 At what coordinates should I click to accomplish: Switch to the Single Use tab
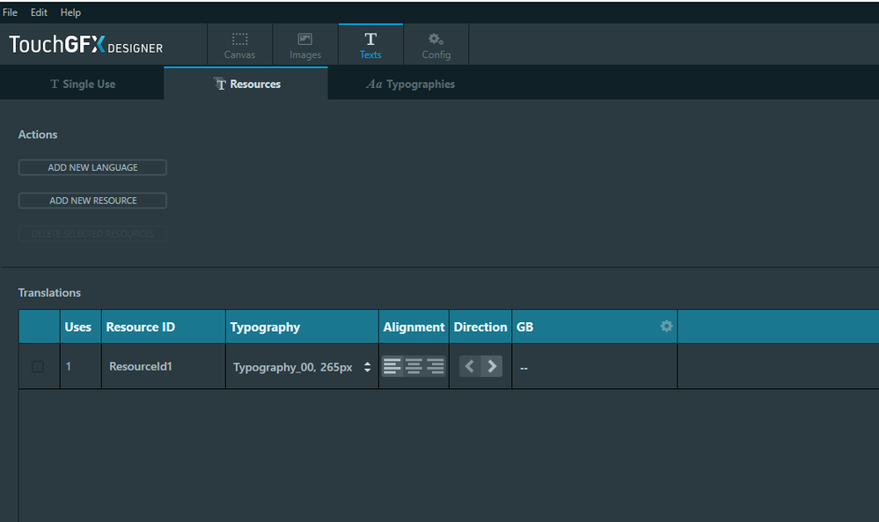pyautogui.click(x=83, y=84)
